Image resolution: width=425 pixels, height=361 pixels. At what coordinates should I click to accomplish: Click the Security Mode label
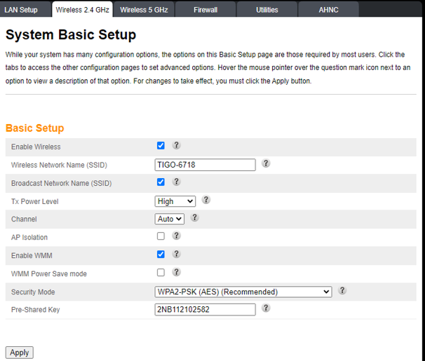[x=33, y=292]
